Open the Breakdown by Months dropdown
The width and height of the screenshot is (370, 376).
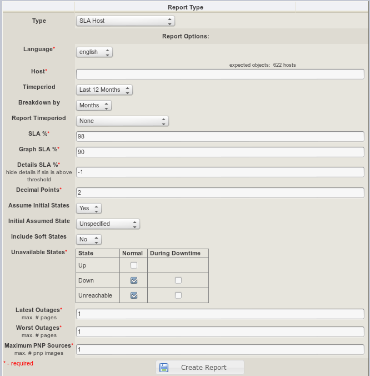click(93, 106)
